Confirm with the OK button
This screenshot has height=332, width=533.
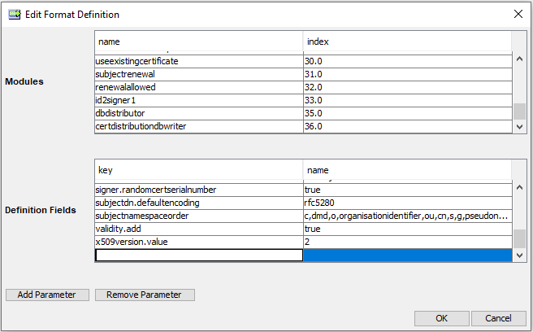click(x=441, y=318)
